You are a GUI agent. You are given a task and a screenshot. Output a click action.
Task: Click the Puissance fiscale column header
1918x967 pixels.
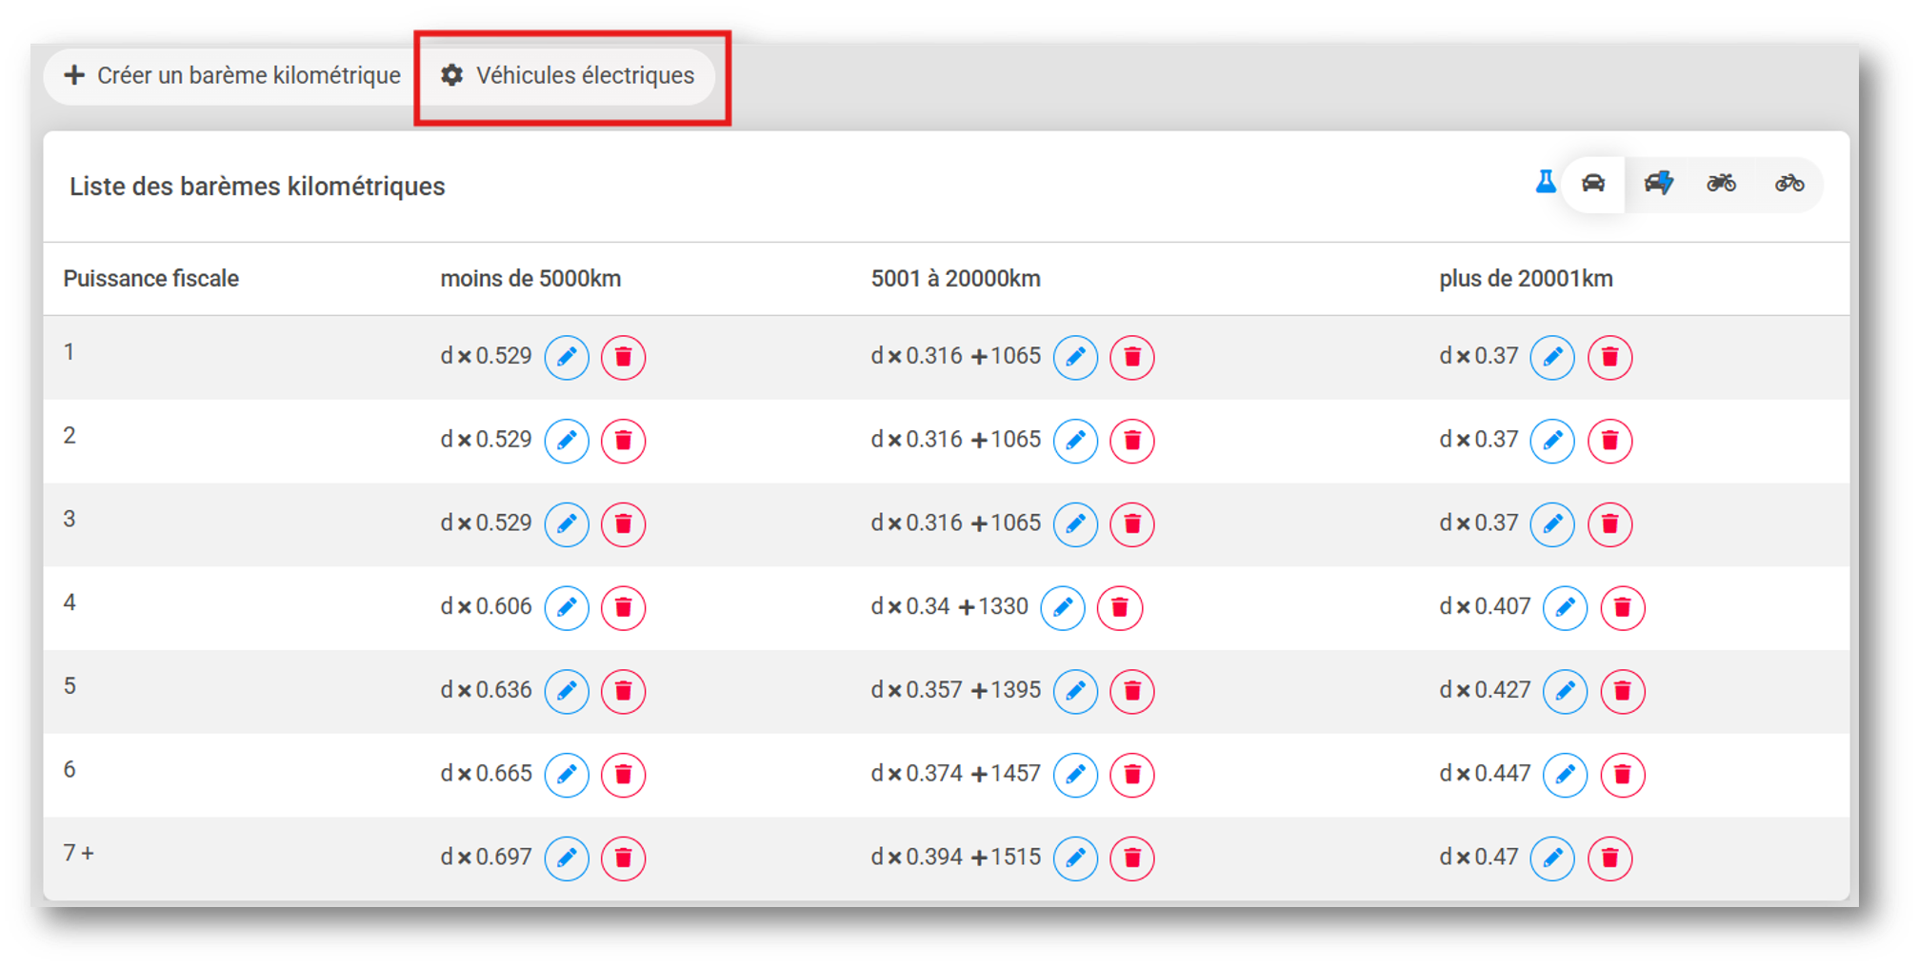151,279
